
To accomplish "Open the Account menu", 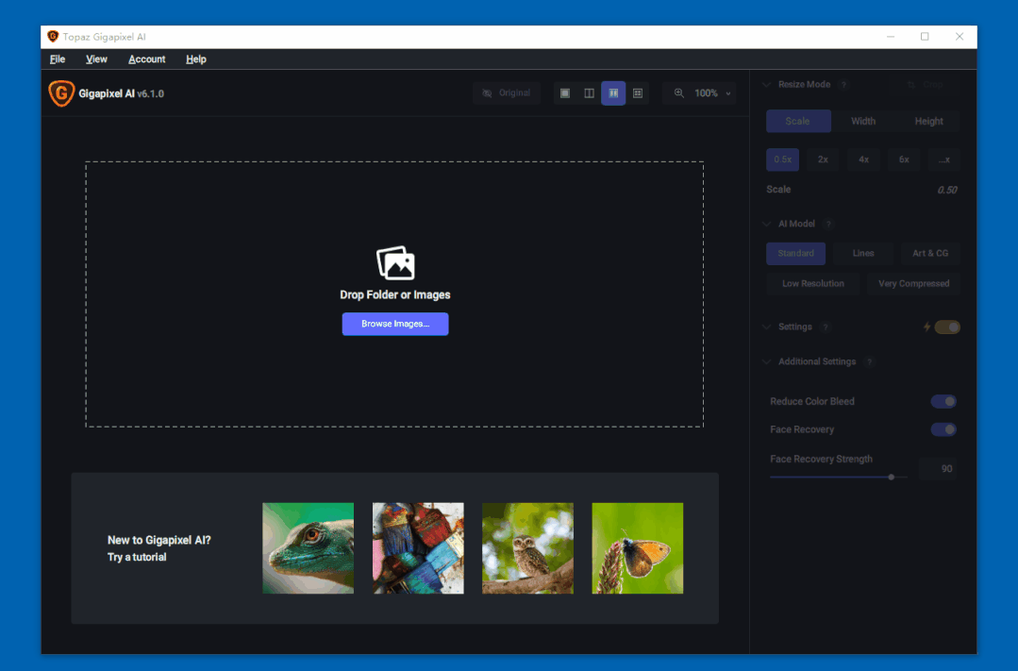I will [147, 59].
